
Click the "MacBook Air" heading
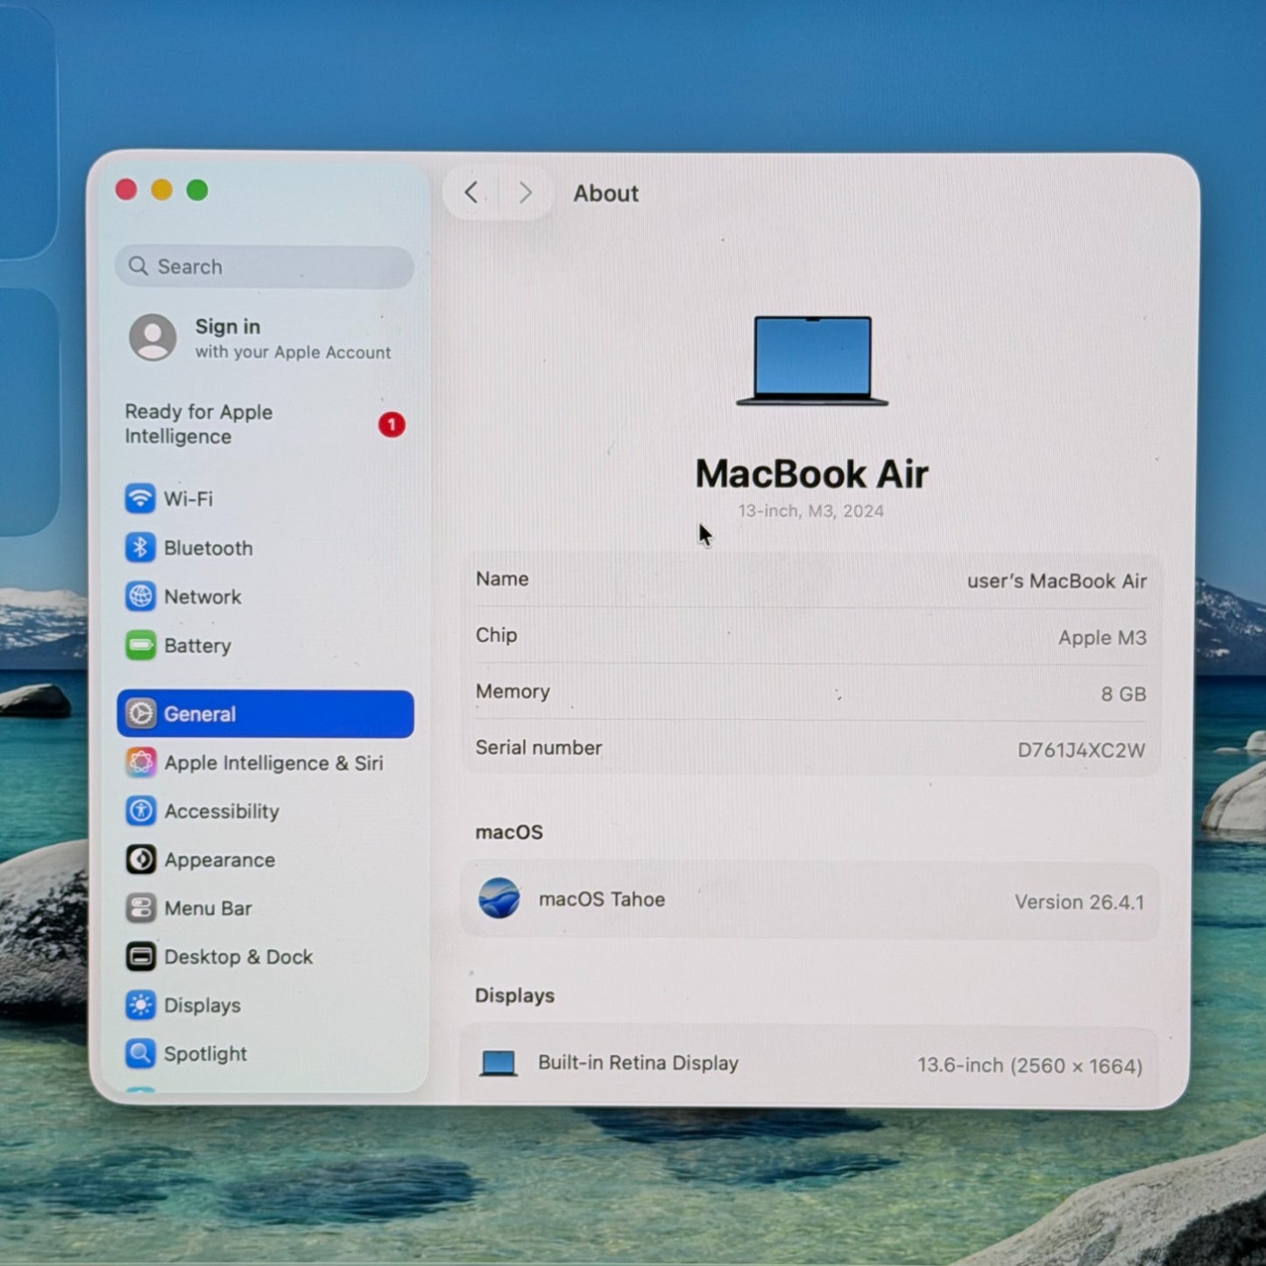click(x=812, y=474)
